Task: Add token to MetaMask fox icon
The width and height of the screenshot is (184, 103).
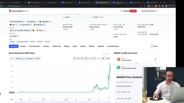Action: tap(33, 31)
